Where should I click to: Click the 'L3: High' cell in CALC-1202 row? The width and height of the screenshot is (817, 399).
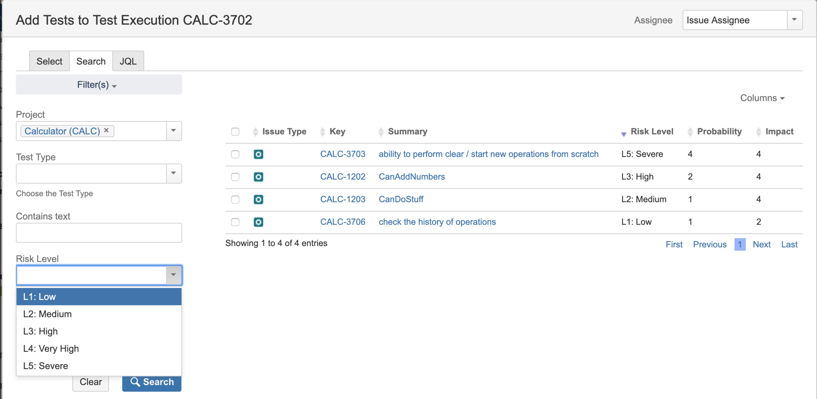coord(637,176)
